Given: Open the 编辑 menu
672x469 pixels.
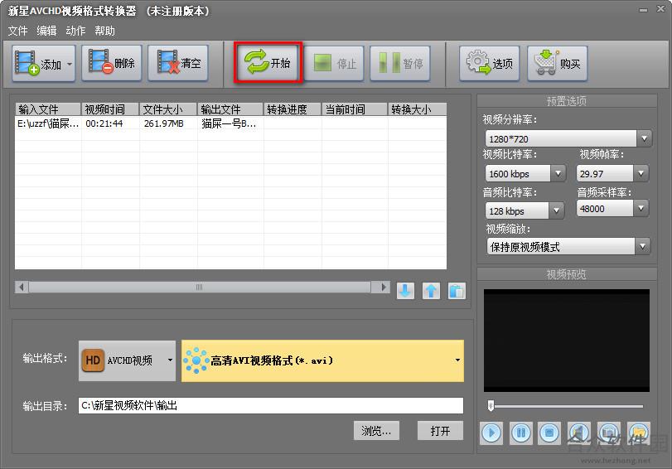Looking at the screenshot, I should pos(46,31).
